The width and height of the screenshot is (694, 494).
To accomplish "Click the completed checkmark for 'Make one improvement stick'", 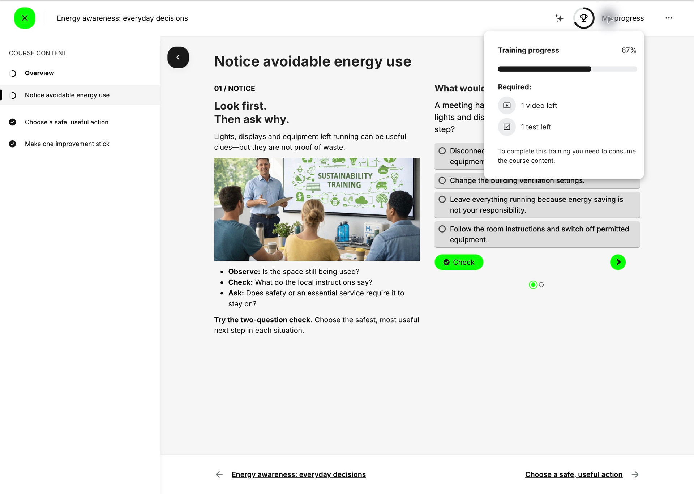I will [x=13, y=144].
